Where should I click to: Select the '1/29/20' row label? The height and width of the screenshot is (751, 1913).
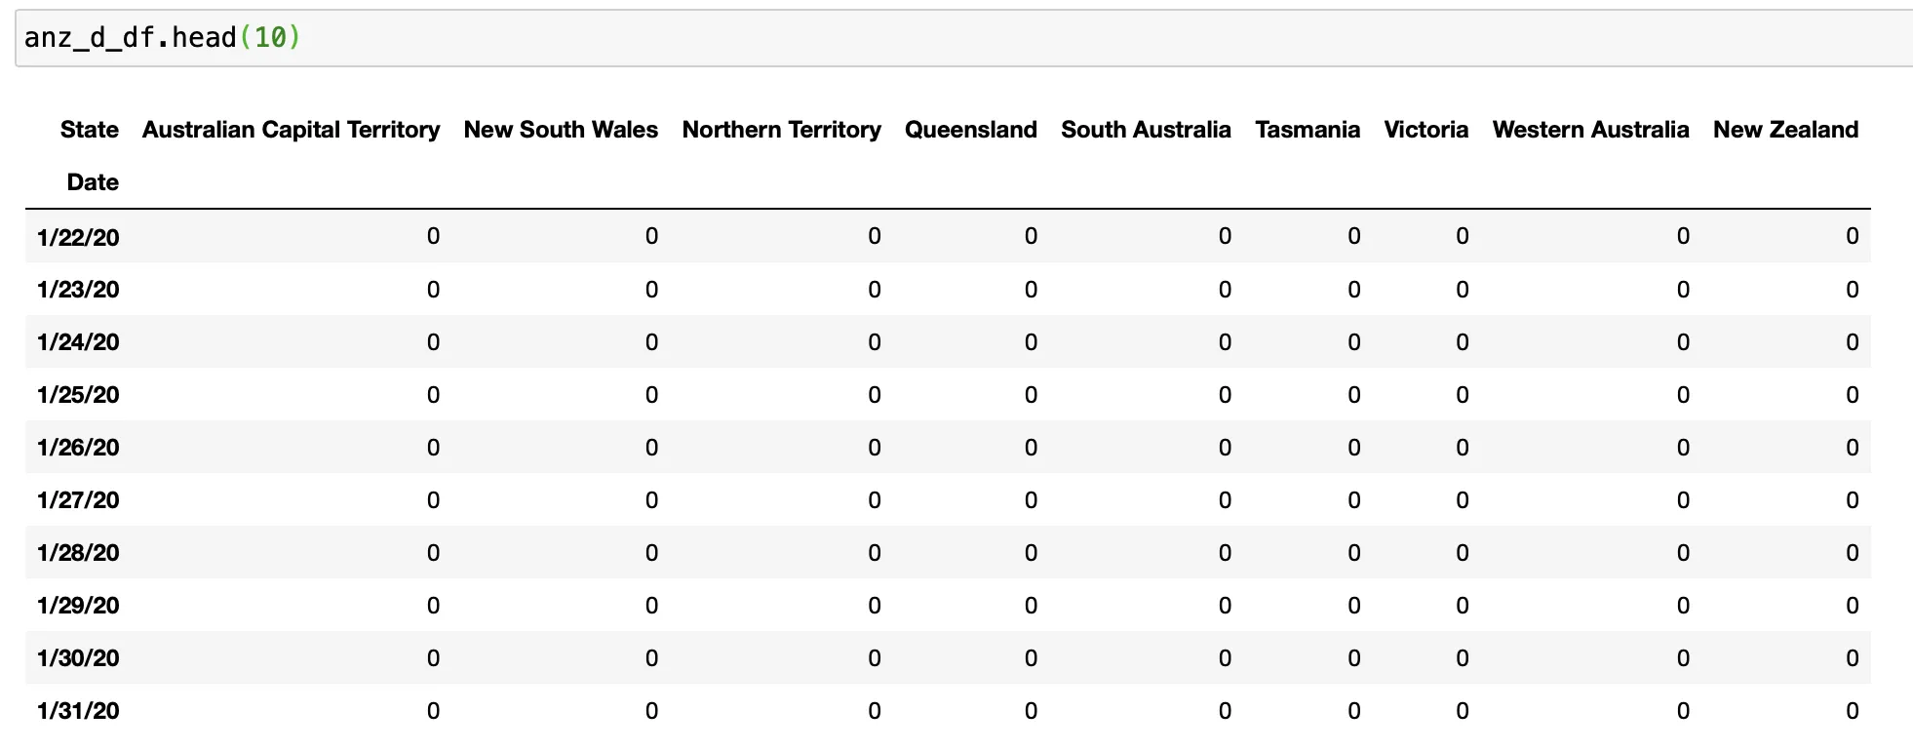[78, 606]
